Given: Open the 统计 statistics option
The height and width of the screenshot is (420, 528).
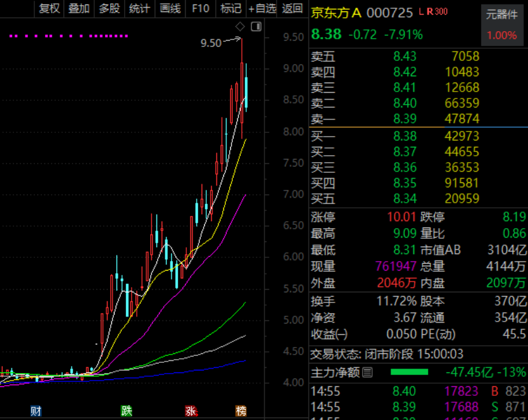Looking at the screenshot, I should pos(139,8).
